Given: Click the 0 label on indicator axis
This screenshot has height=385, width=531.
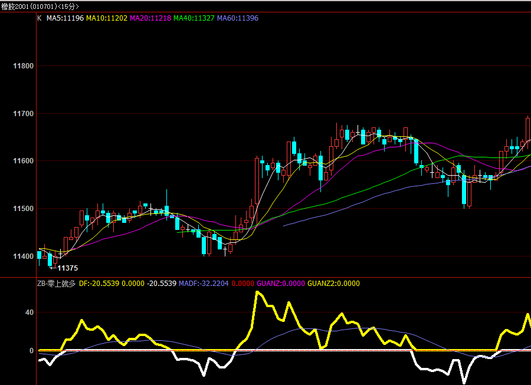Looking at the screenshot, I should [x=31, y=351].
